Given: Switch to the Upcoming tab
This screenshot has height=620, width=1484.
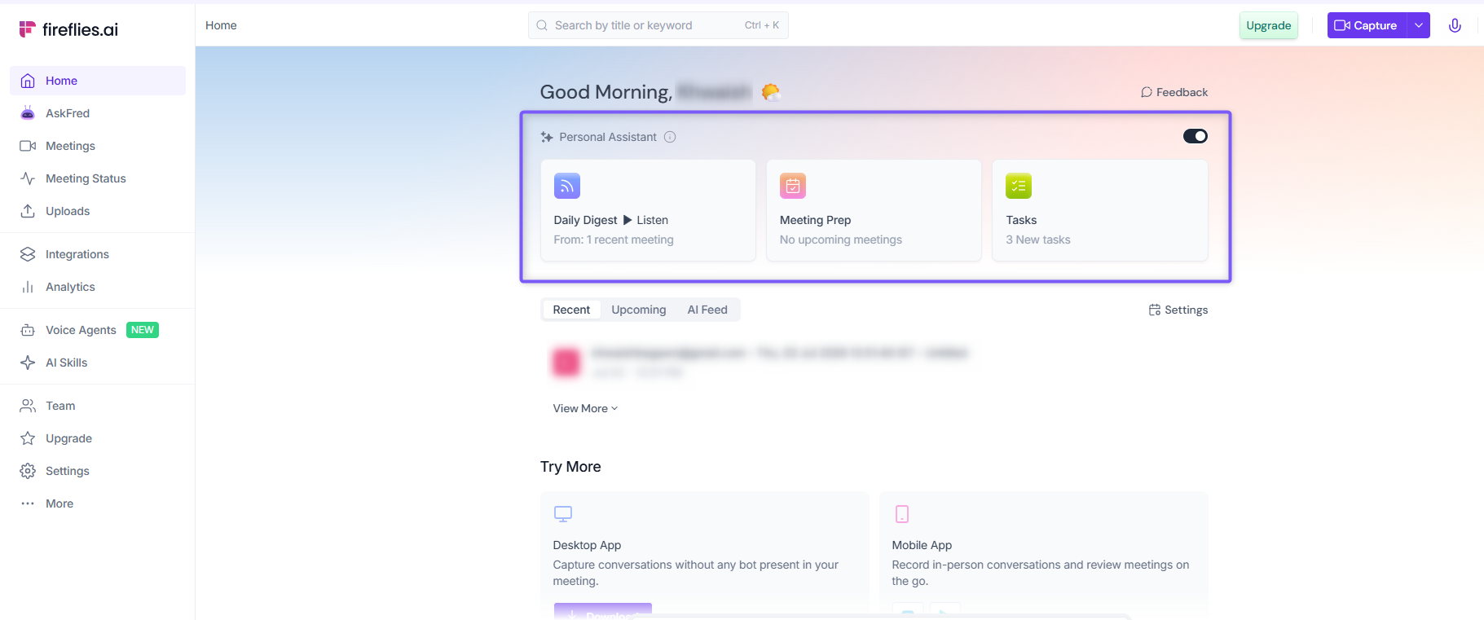Looking at the screenshot, I should click(639, 310).
